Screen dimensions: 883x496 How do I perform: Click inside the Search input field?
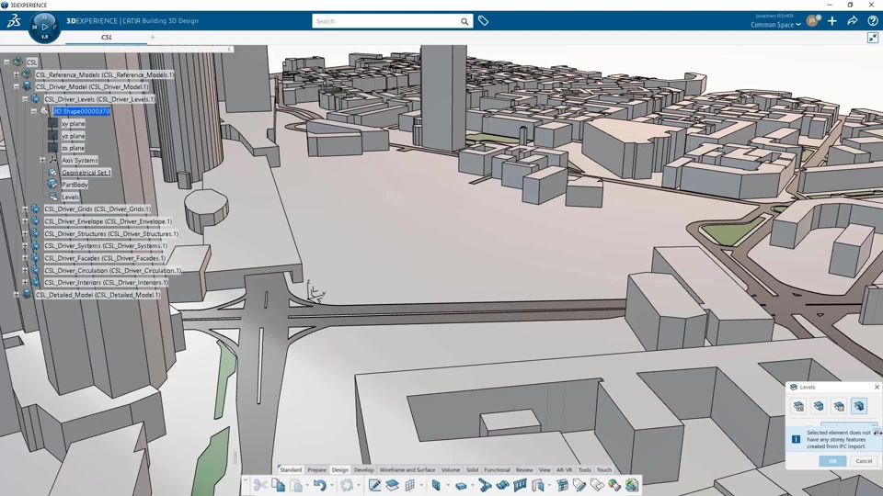(x=387, y=21)
